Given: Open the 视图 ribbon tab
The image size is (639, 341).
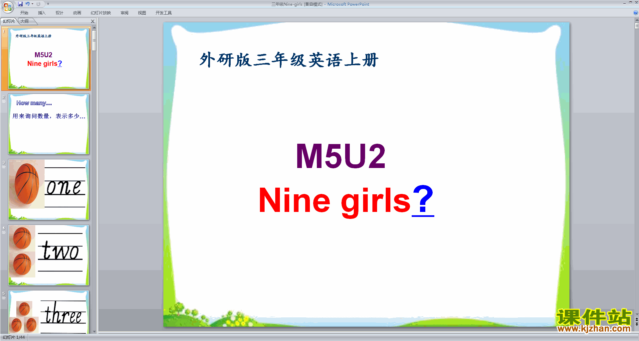Looking at the screenshot, I should pos(142,13).
